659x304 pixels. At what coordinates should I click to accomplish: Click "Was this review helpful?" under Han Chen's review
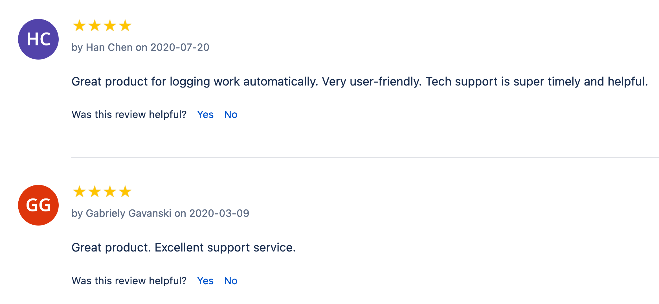click(129, 115)
